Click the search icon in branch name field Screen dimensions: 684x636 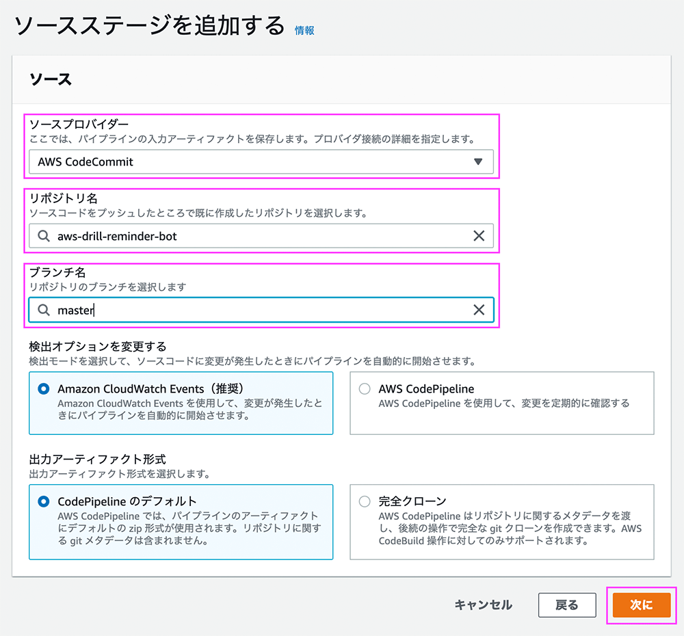click(44, 310)
